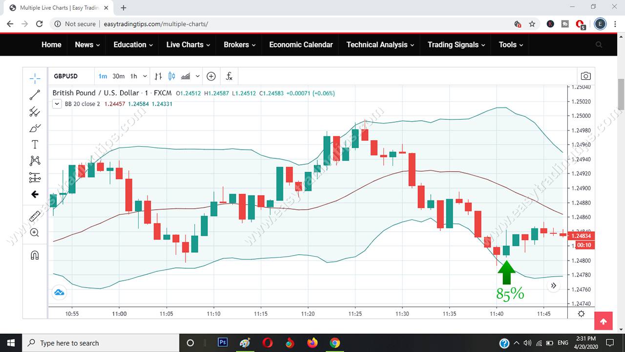This screenshot has height=352, width=625.
Task: Expand the extra timeframes chevron
Action: pyautogui.click(x=145, y=76)
